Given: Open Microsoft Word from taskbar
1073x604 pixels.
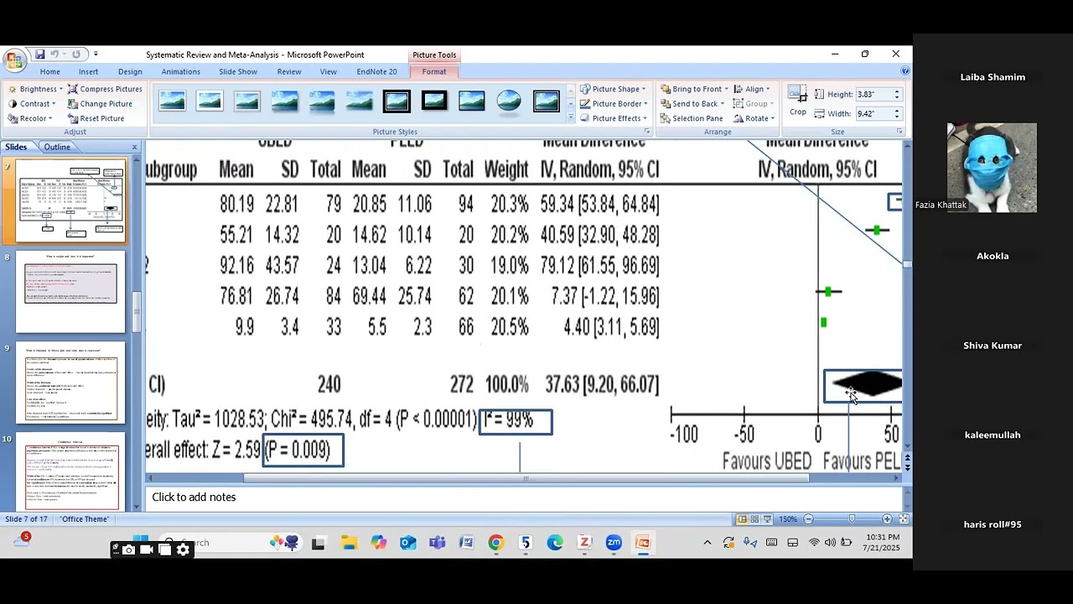Looking at the screenshot, I should [x=467, y=543].
